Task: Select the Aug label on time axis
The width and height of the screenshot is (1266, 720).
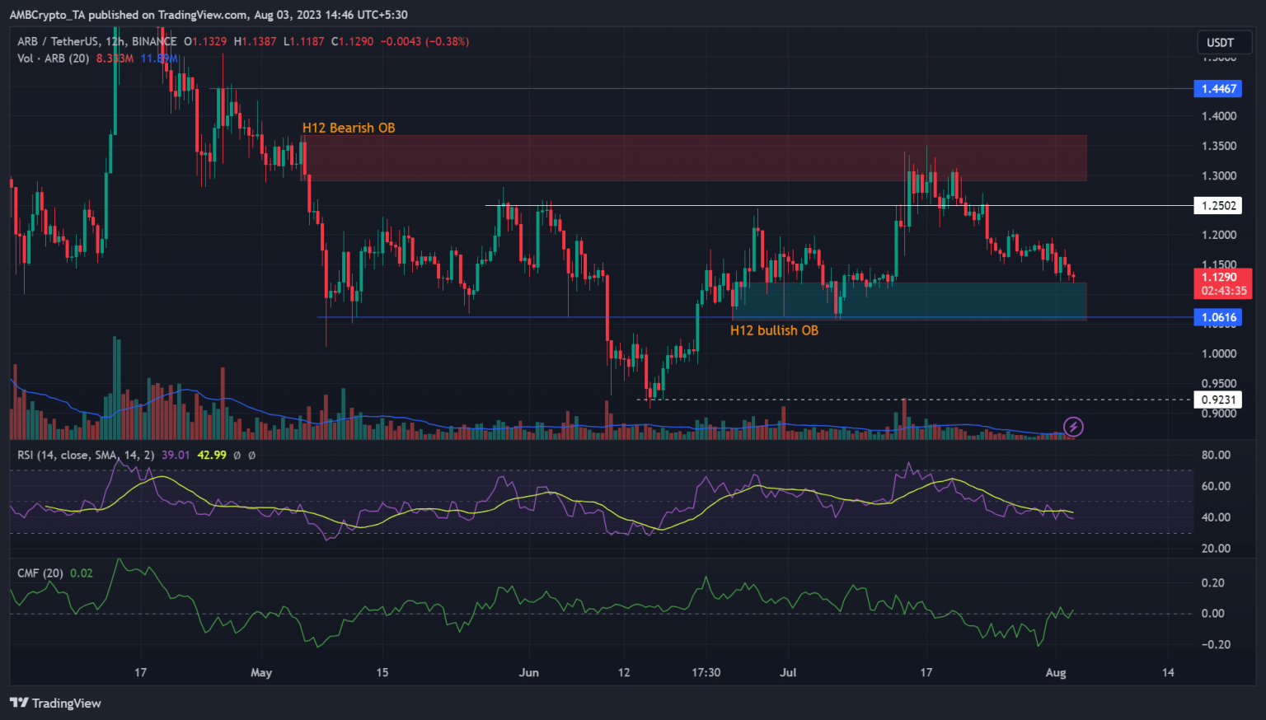Action: tap(1056, 672)
